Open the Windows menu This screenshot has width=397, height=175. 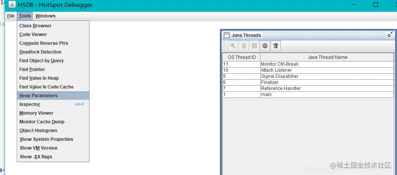pyautogui.click(x=45, y=16)
